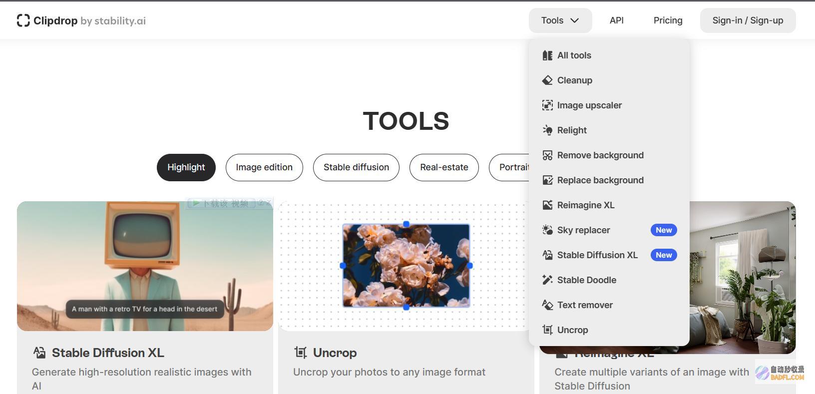This screenshot has width=815, height=394.
Task: Open the Pricing page link
Action: tap(668, 20)
